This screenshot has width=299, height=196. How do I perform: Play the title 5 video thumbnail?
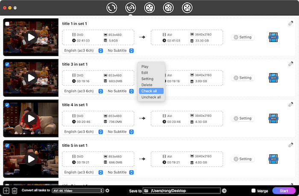coord(31,159)
